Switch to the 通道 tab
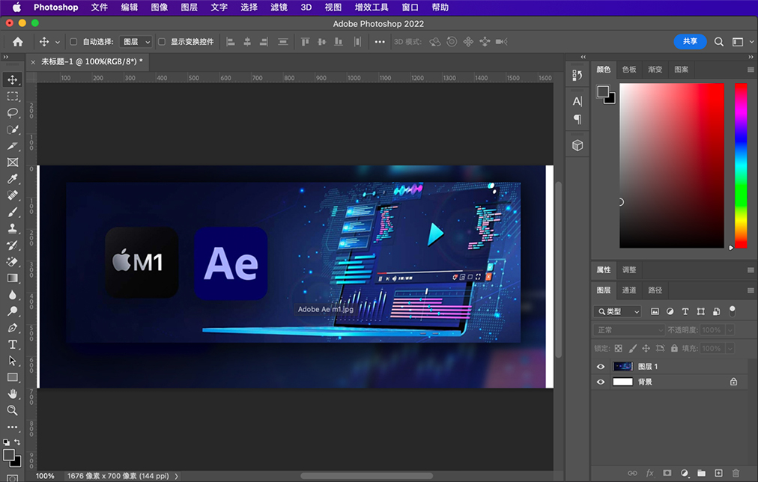 [628, 290]
